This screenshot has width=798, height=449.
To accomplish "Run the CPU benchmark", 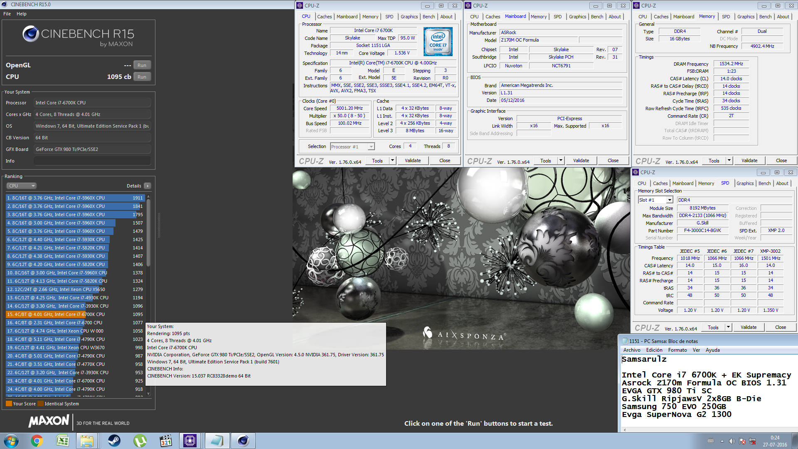I will click(x=142, y=77).
